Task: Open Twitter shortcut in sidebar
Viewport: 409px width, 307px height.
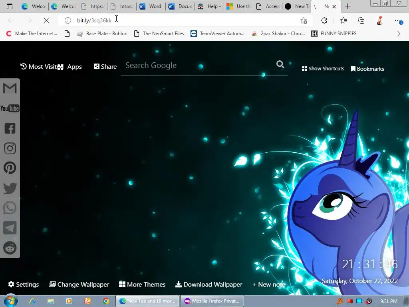Action: 10,188
